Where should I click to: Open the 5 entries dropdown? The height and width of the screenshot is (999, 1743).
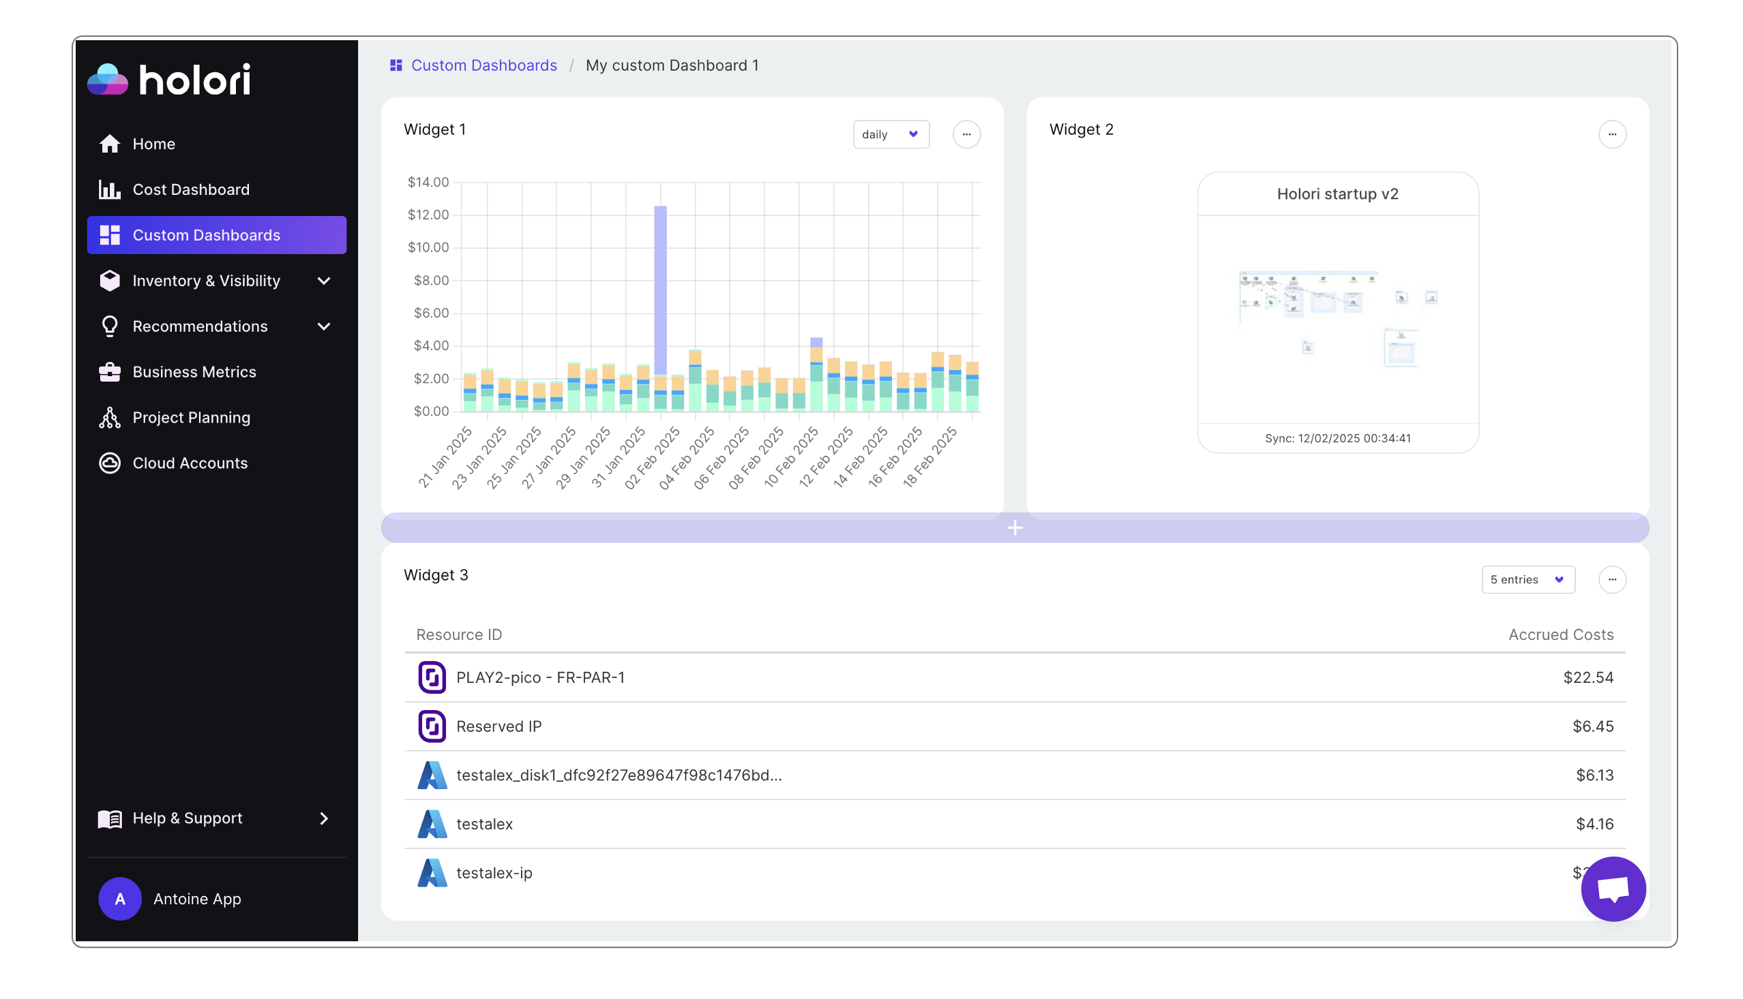(1528, 580)
